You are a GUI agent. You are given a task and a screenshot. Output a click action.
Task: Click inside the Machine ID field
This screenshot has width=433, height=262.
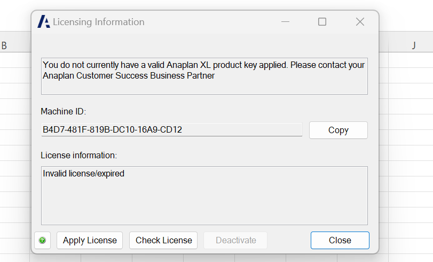pyautogui.click(x=171, y=130)
